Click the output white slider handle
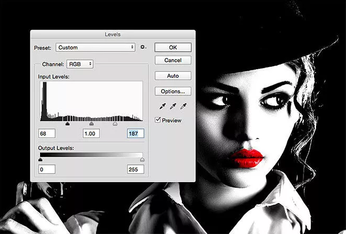 (142, 159)
